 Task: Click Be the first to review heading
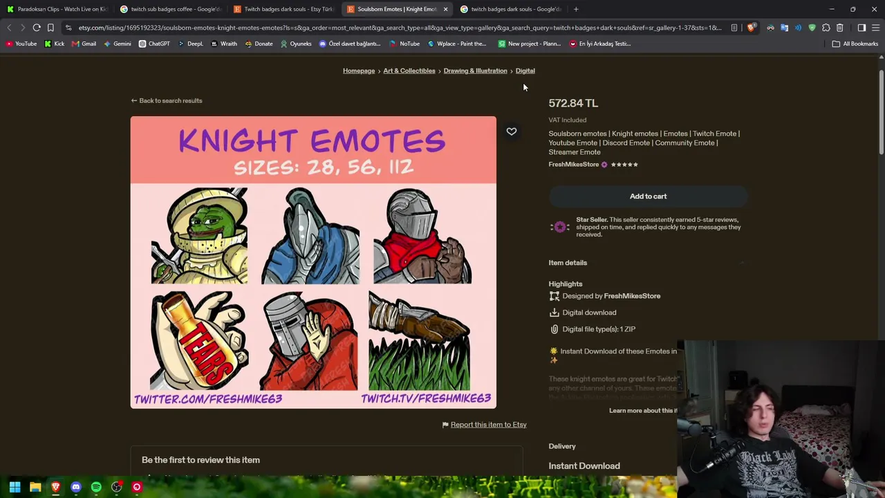pos(201,460)
